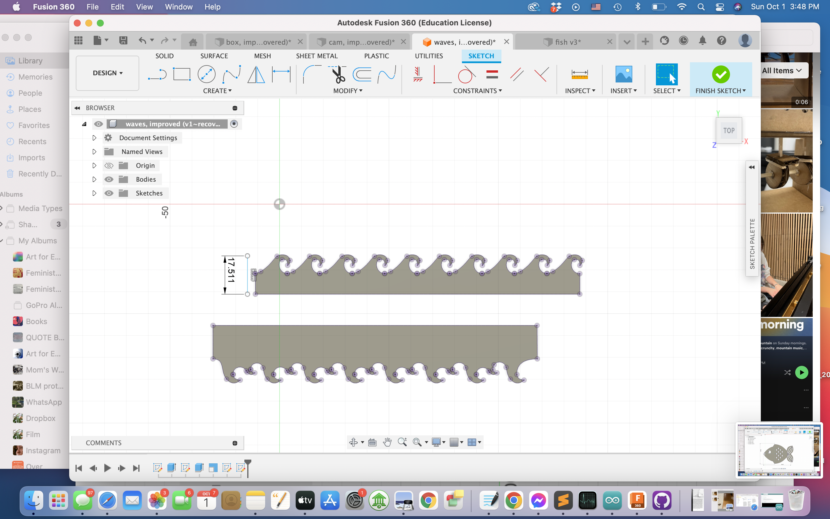Switch to the SURFACE ribbon tab

click(x=214, y=56)
